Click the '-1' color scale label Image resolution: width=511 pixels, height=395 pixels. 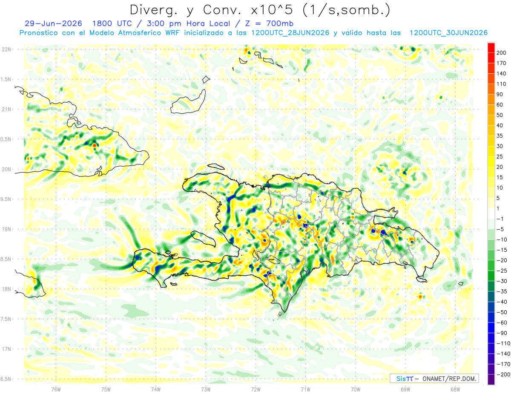(500, 219)
